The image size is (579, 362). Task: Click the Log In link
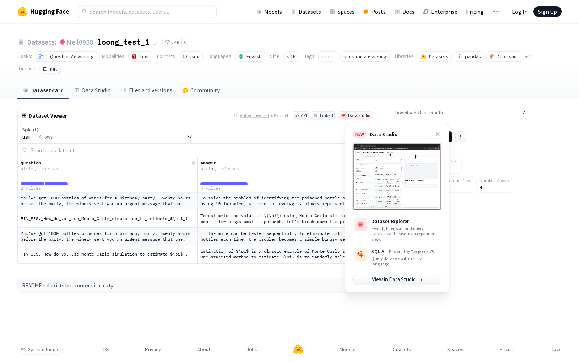(520, 12)
